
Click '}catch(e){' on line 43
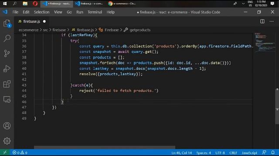point(82,85)
